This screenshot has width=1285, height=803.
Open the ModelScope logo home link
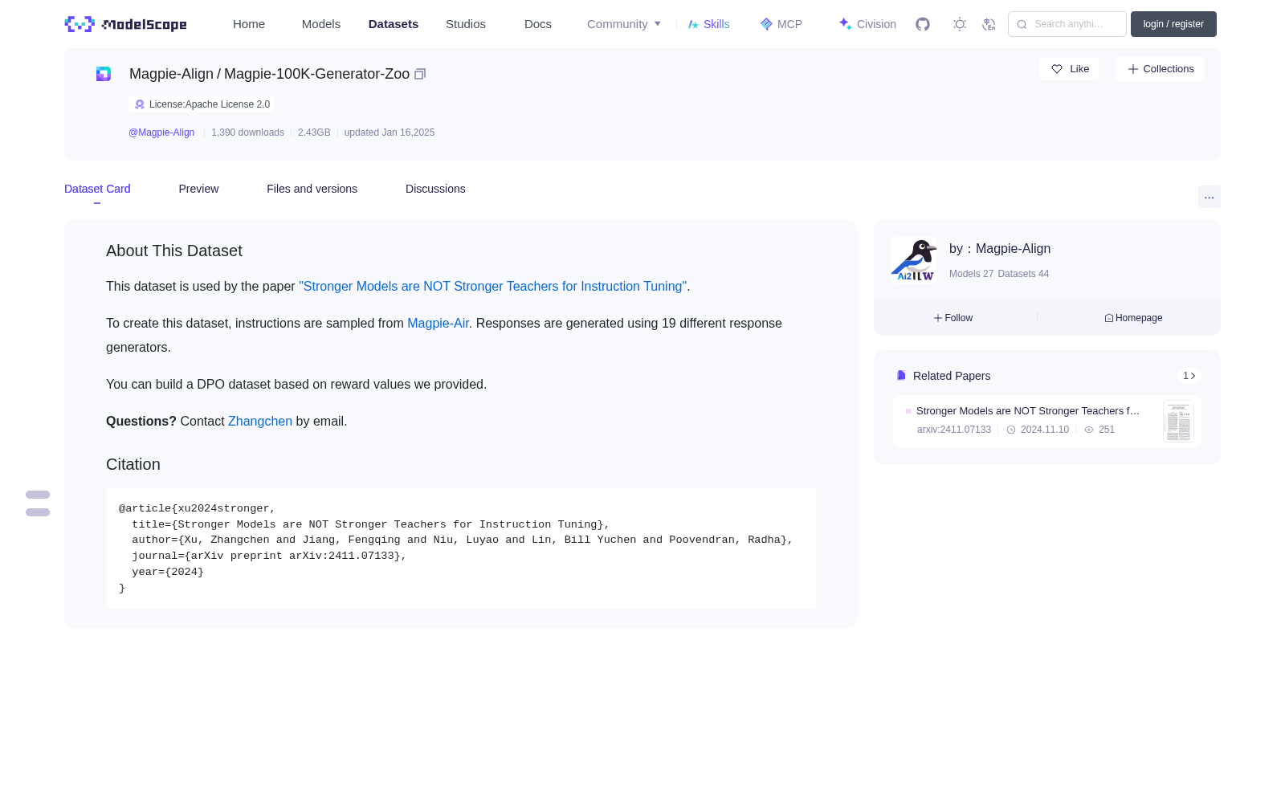point(126,24)
